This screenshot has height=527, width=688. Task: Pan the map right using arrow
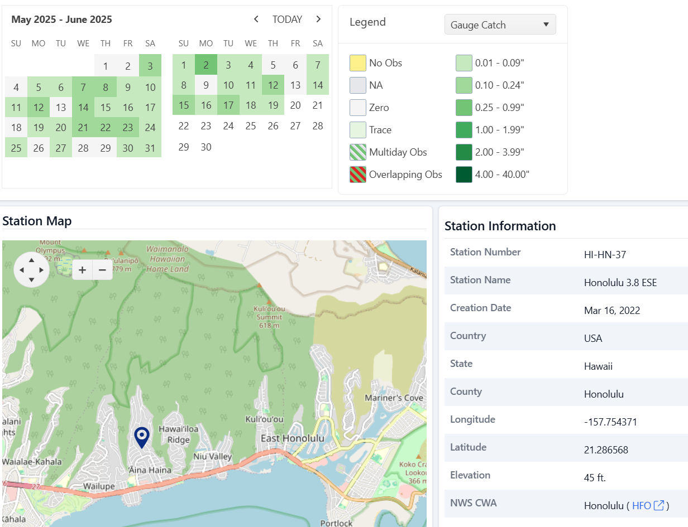click(41, 270)
